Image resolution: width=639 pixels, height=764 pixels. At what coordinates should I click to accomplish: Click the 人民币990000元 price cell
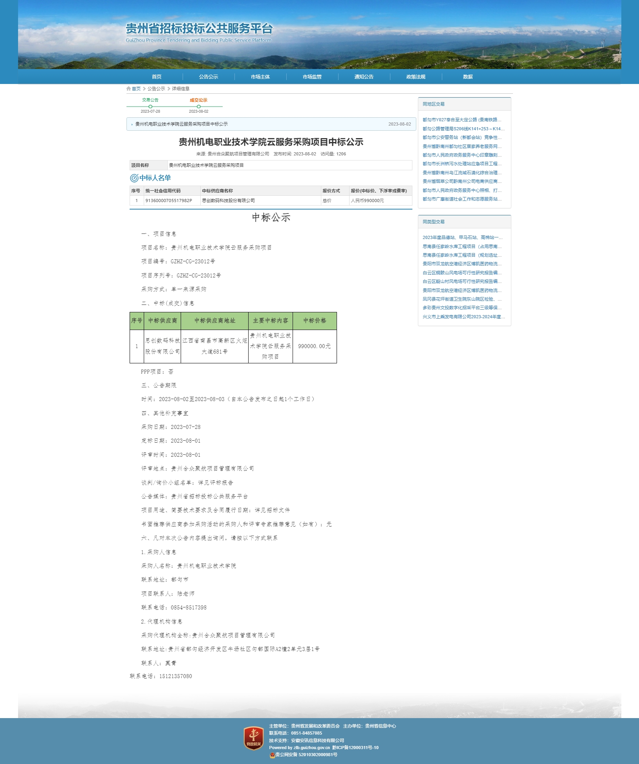(x=381, y=201)
